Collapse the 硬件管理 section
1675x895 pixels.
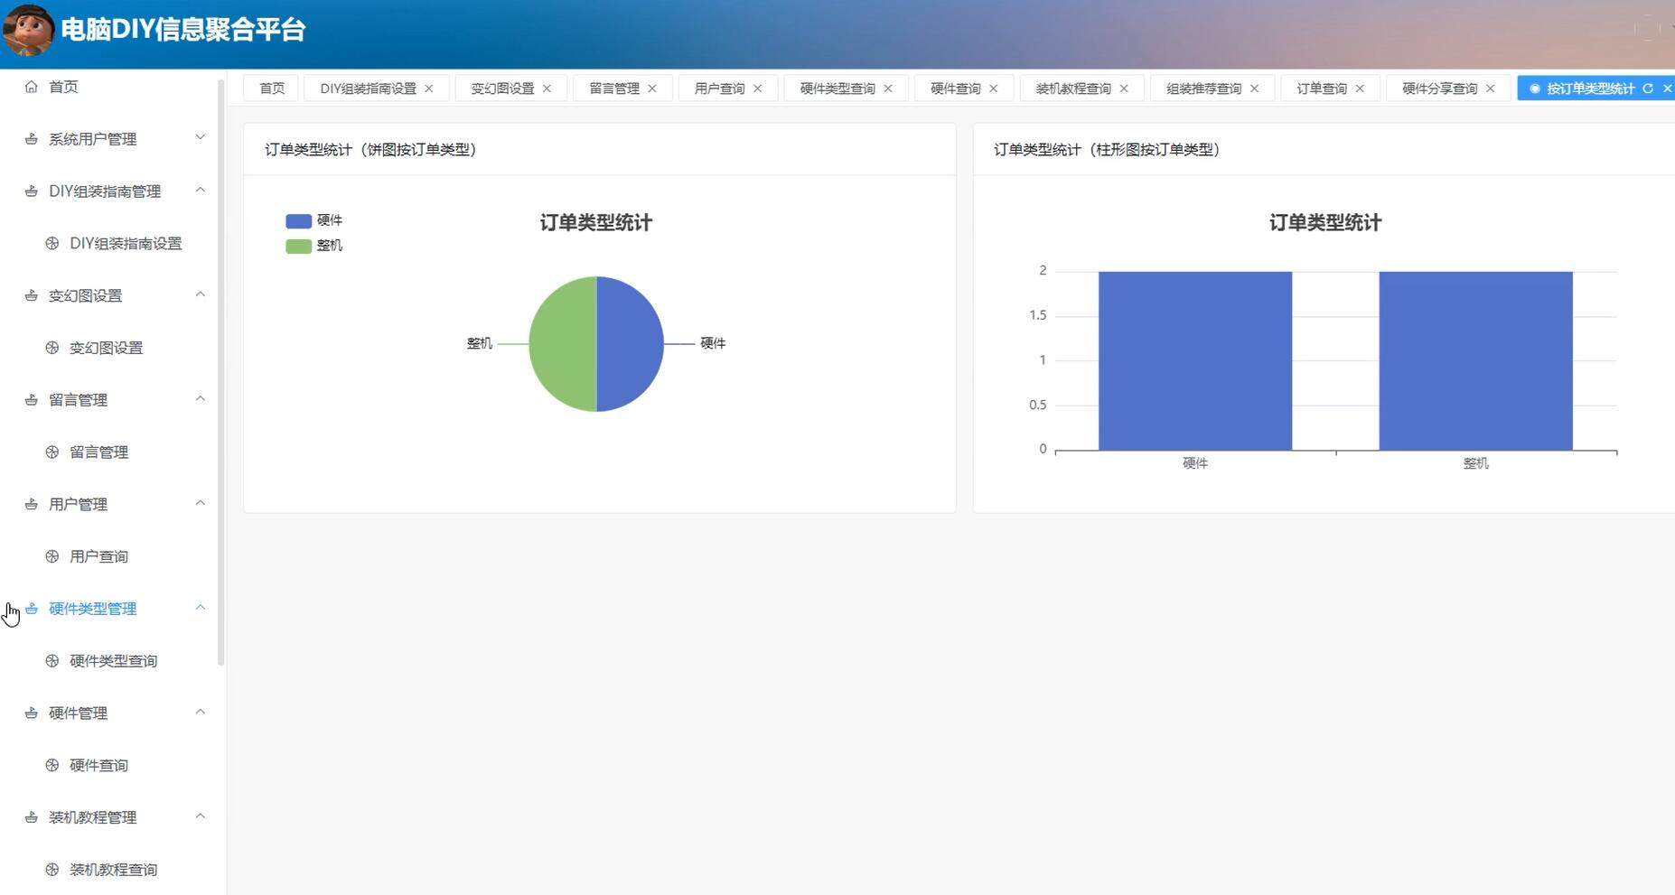(x=201, y=712)
